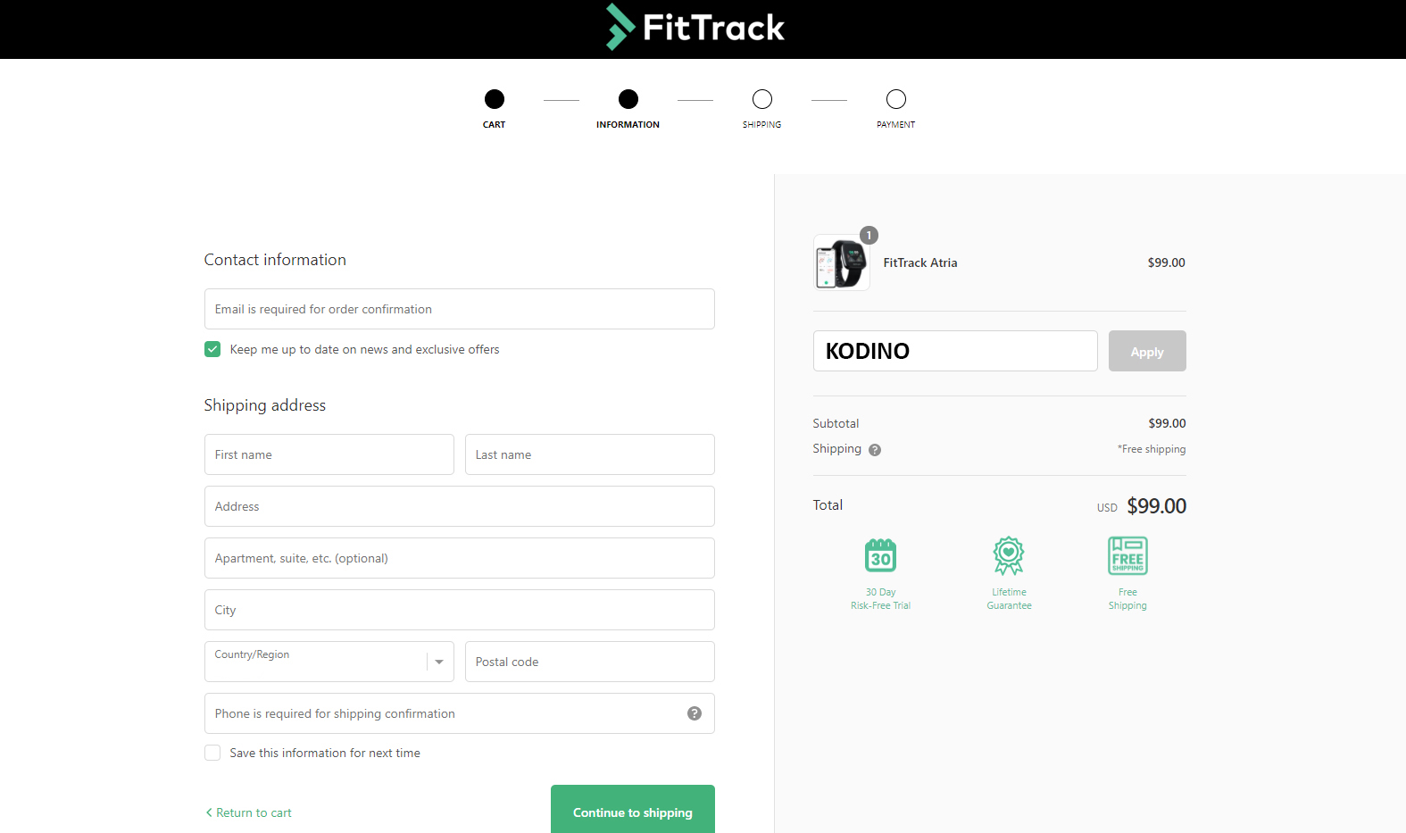Click the discount code field containing KODINO
Viewport: 1406px width, 833px height.
coord(955,351)
